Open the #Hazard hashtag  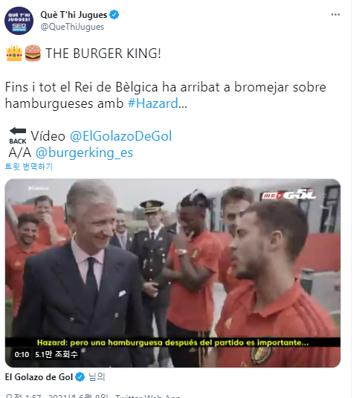[x=153, y=103]
